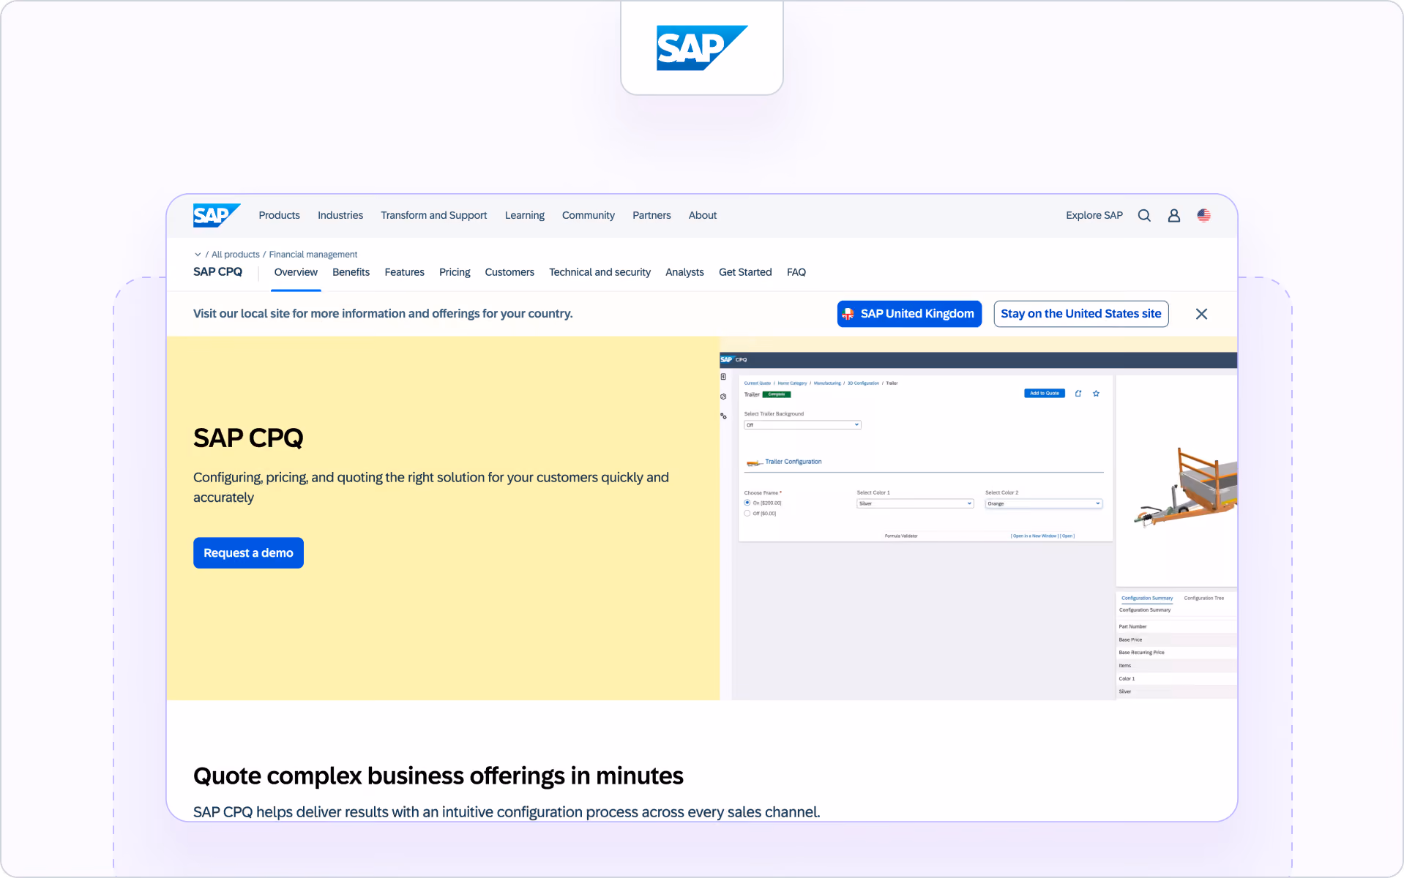Open the Transform and Support menu

click(433, 215)
